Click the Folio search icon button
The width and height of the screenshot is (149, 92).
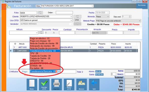coord(40,13)
